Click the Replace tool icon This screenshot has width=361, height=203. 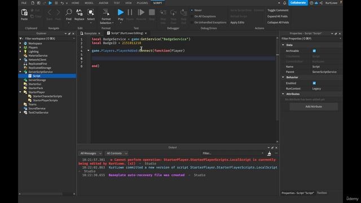pyautogui.click(x=79, y=12)
